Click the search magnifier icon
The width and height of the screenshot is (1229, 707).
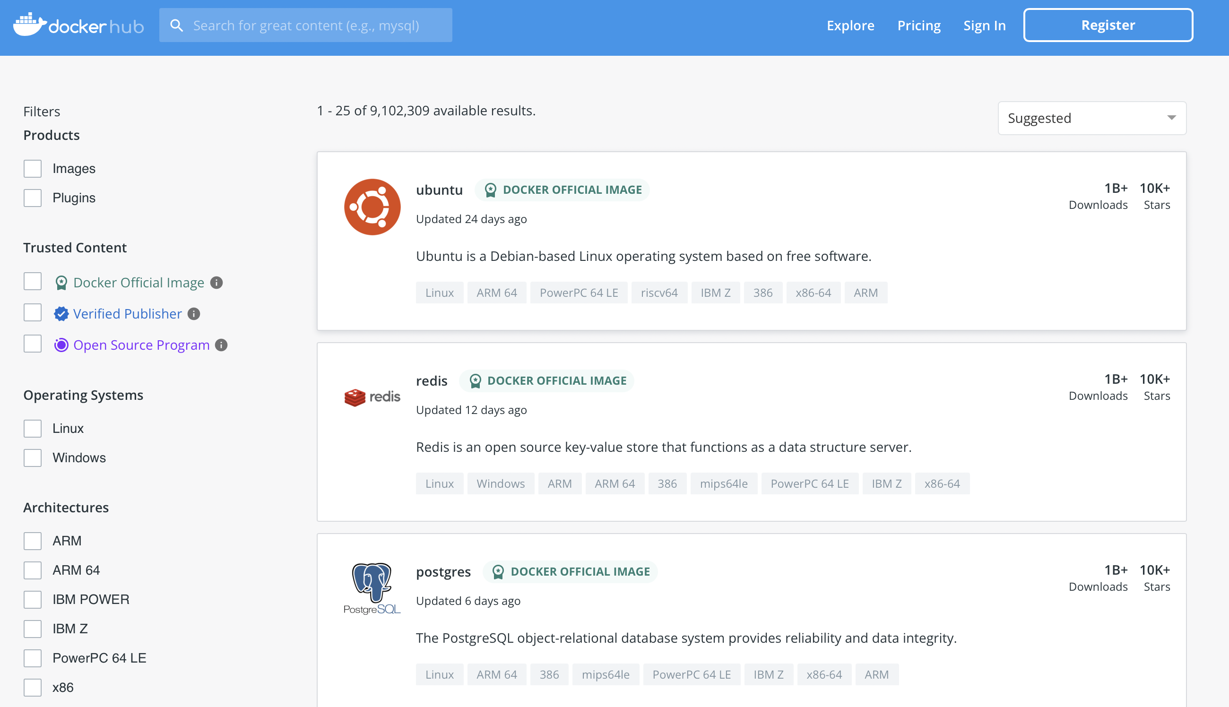click(x=177, y=26)
